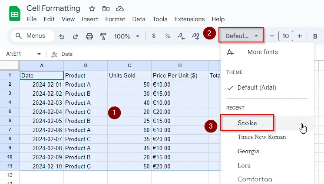Click the Increase decimal places icon

[x=195, y=36]
